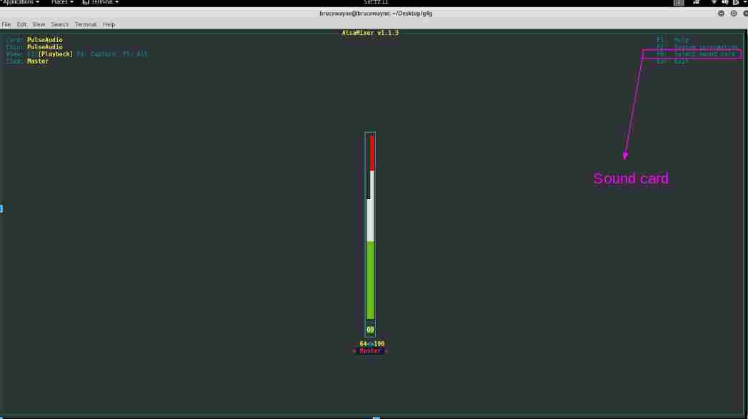Click the PulseAudio card name
The image size is (748, 419).
pyautogui.click(x=45, y=40)
